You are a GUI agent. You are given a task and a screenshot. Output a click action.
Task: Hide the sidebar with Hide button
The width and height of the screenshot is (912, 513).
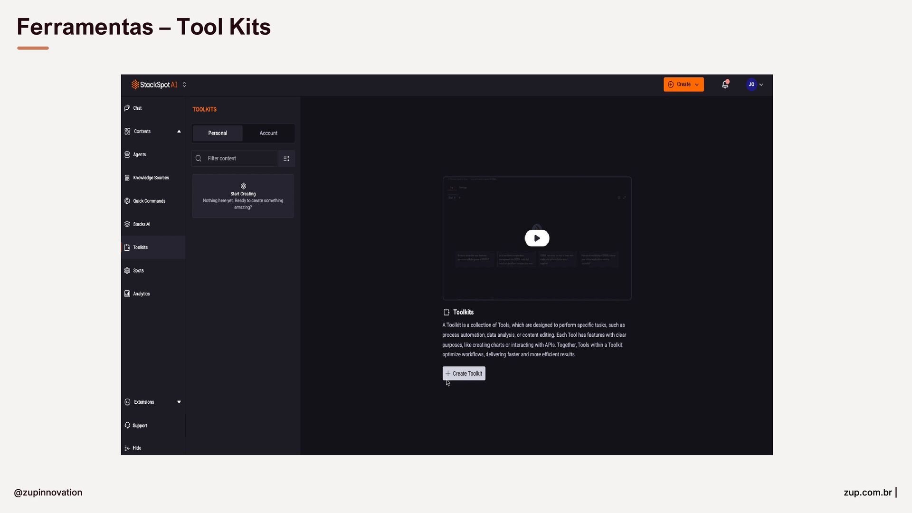[x=133, y=448]
